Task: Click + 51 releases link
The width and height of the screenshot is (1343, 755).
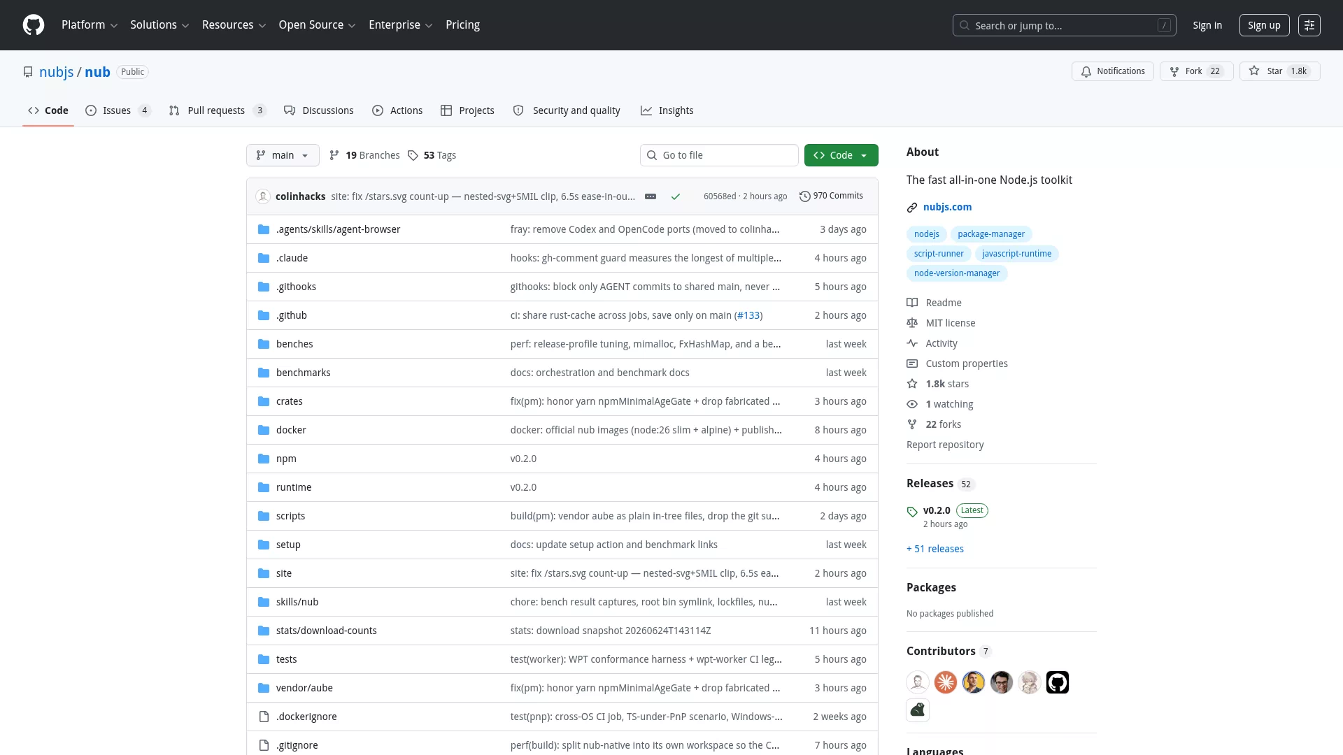Action: pyautogui.click(x=935, y=549)
